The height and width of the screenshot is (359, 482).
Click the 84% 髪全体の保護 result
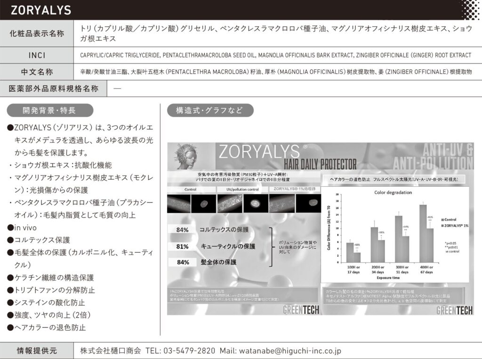click(203, 262)
